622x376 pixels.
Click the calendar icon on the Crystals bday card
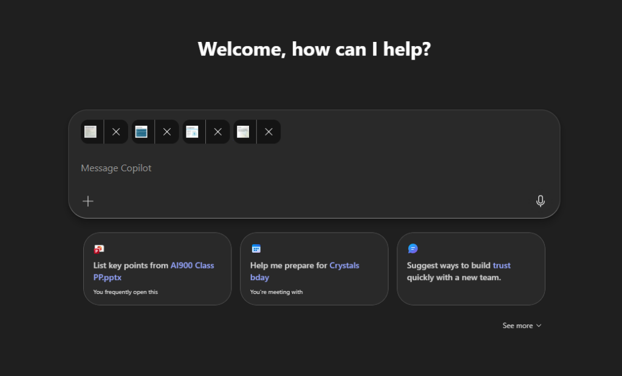click(255, 248)
